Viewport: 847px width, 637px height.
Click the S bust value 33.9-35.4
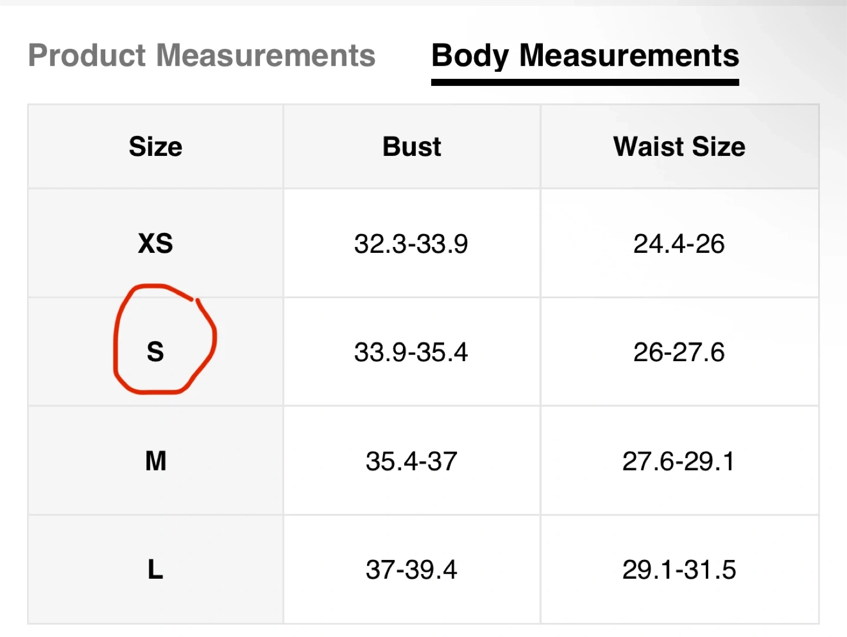[x=411, y=352]
